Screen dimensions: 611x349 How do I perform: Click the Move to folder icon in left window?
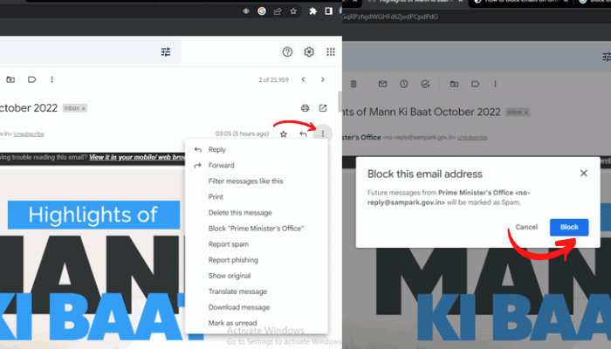click(x=10, y=79)
